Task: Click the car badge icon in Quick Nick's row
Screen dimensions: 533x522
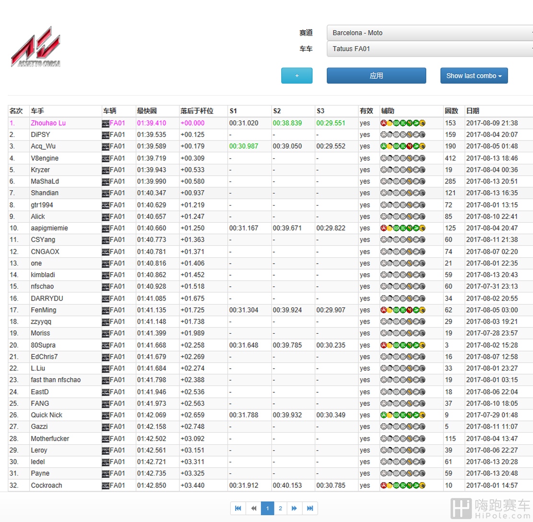Action: pyautogui.click(x=106, y=415)
